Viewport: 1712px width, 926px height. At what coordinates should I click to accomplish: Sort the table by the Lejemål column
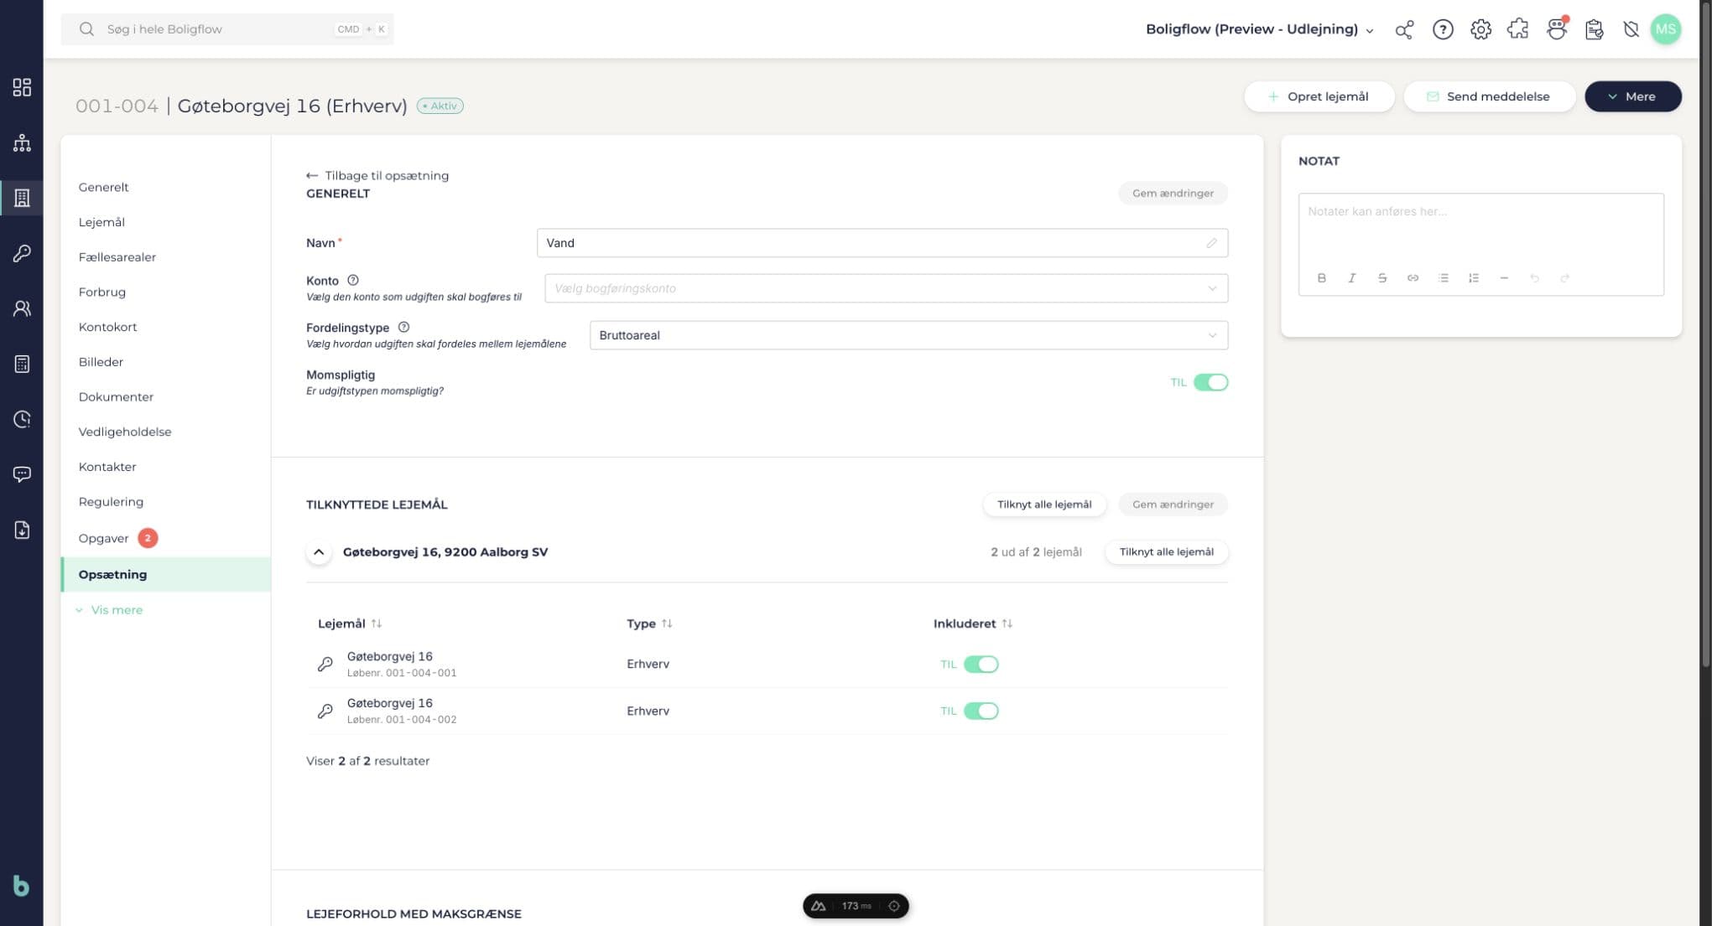point(350,623)
